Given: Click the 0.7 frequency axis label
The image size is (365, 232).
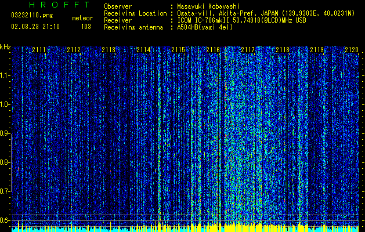Looking at the screenshot, I should tap(5, 191).
